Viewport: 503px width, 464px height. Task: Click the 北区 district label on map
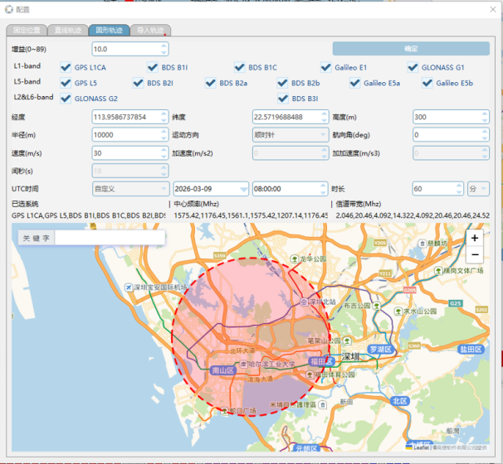(400, 401)
